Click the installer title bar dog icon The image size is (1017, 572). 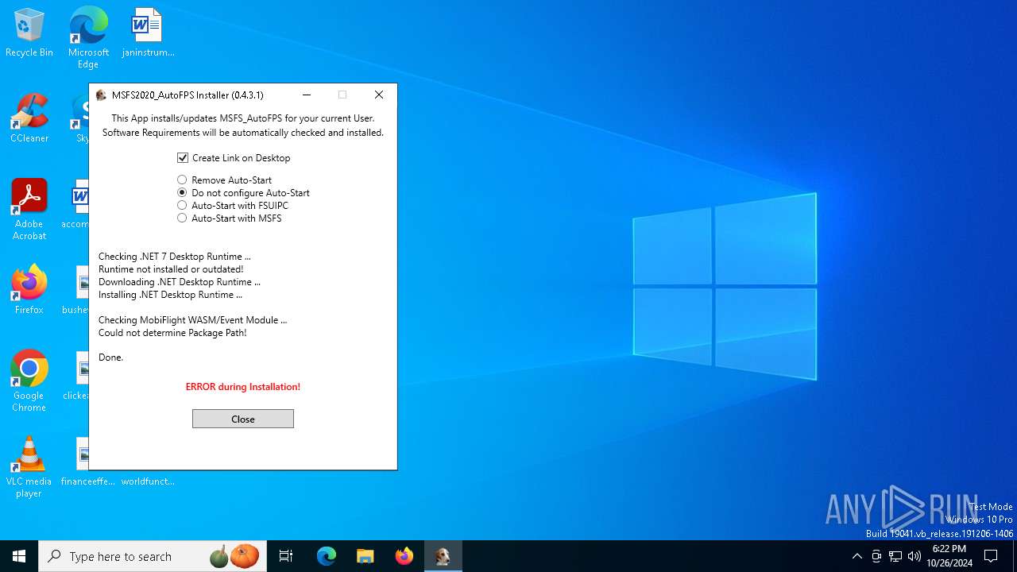(x=101, y=95)
